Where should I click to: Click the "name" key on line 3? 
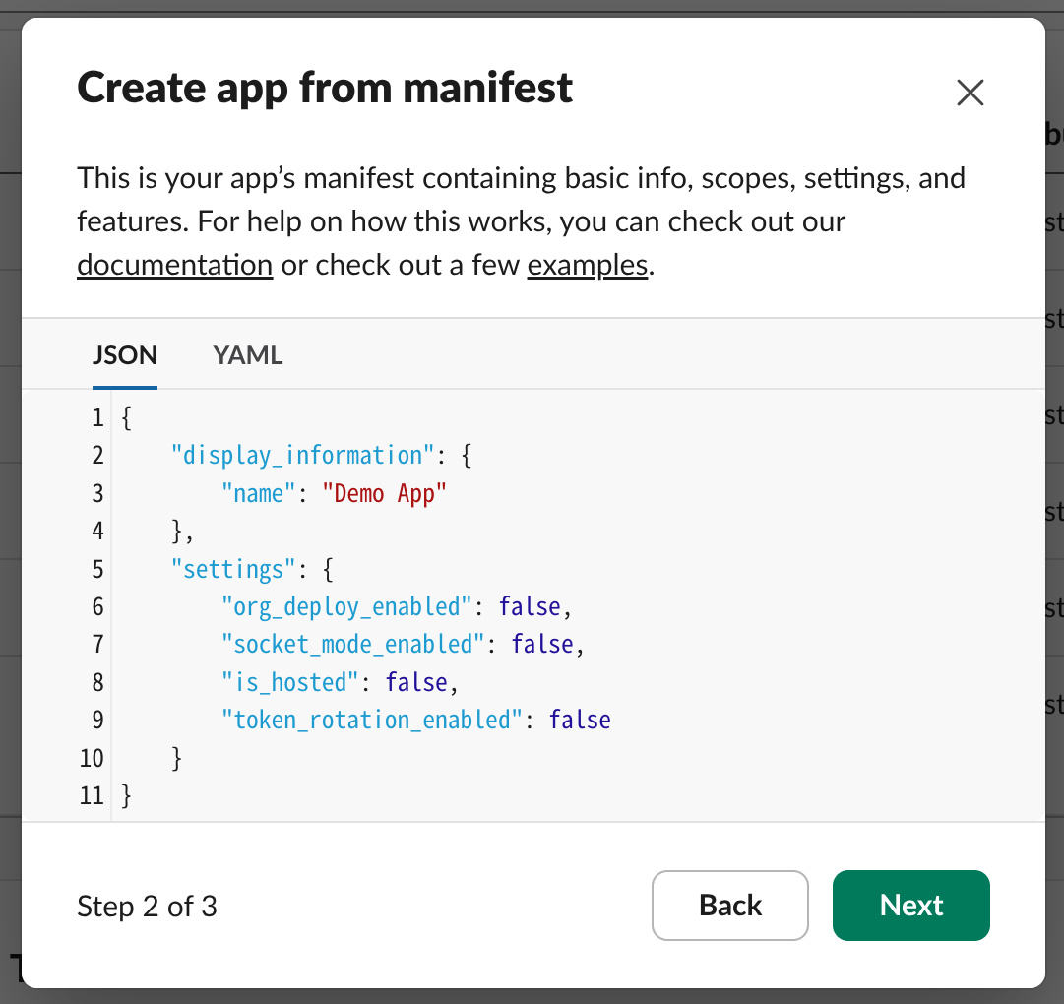[259, 493]
